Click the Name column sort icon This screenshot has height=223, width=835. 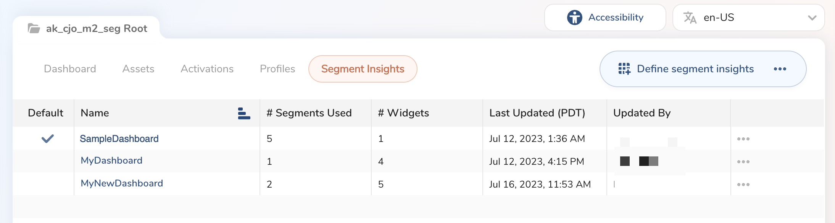244,113
